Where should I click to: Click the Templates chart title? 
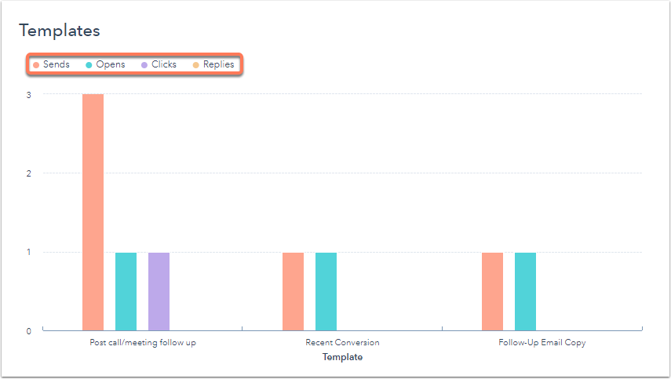(60, 31)
